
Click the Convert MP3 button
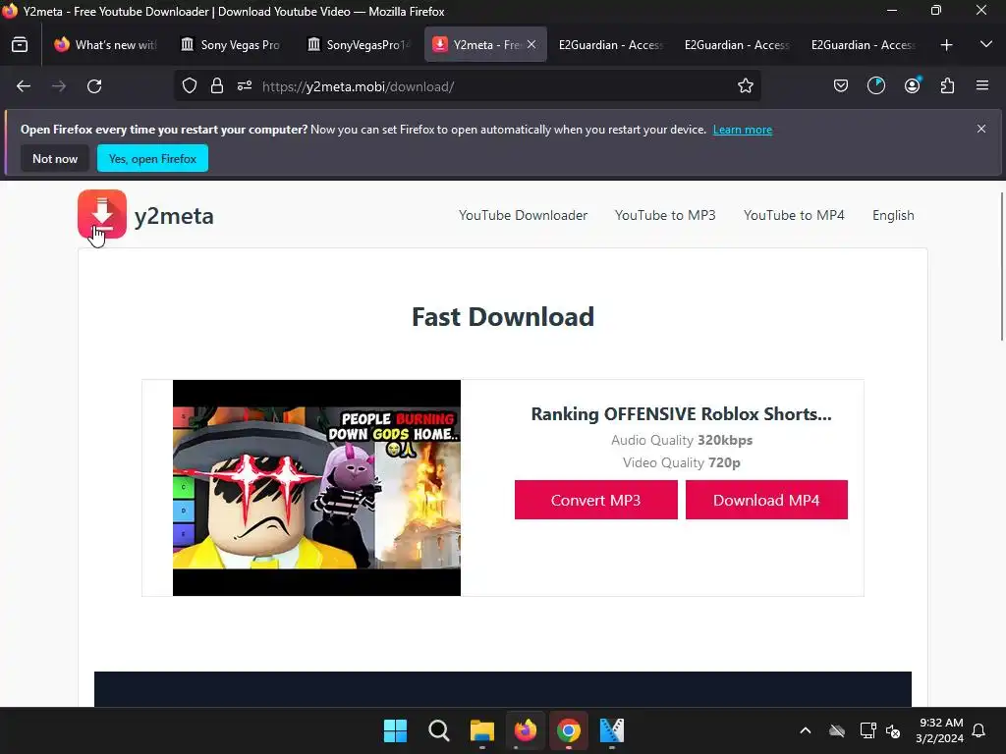coord(596,500)
